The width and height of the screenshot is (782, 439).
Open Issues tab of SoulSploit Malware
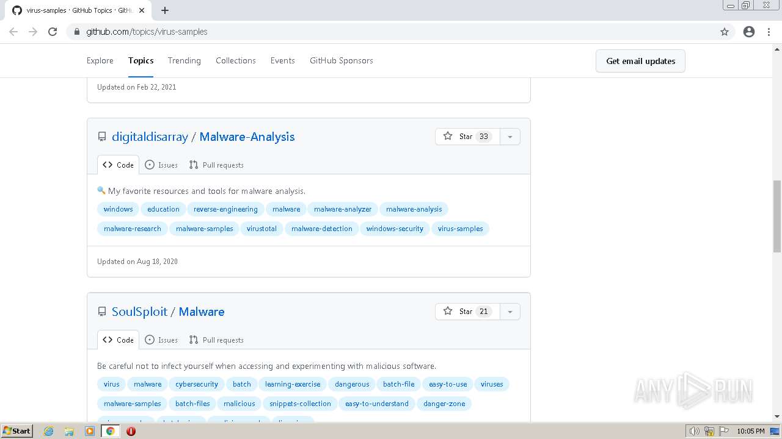[x=161, y=340]
